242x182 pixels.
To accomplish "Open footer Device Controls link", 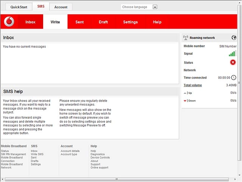I will point(100,157).
